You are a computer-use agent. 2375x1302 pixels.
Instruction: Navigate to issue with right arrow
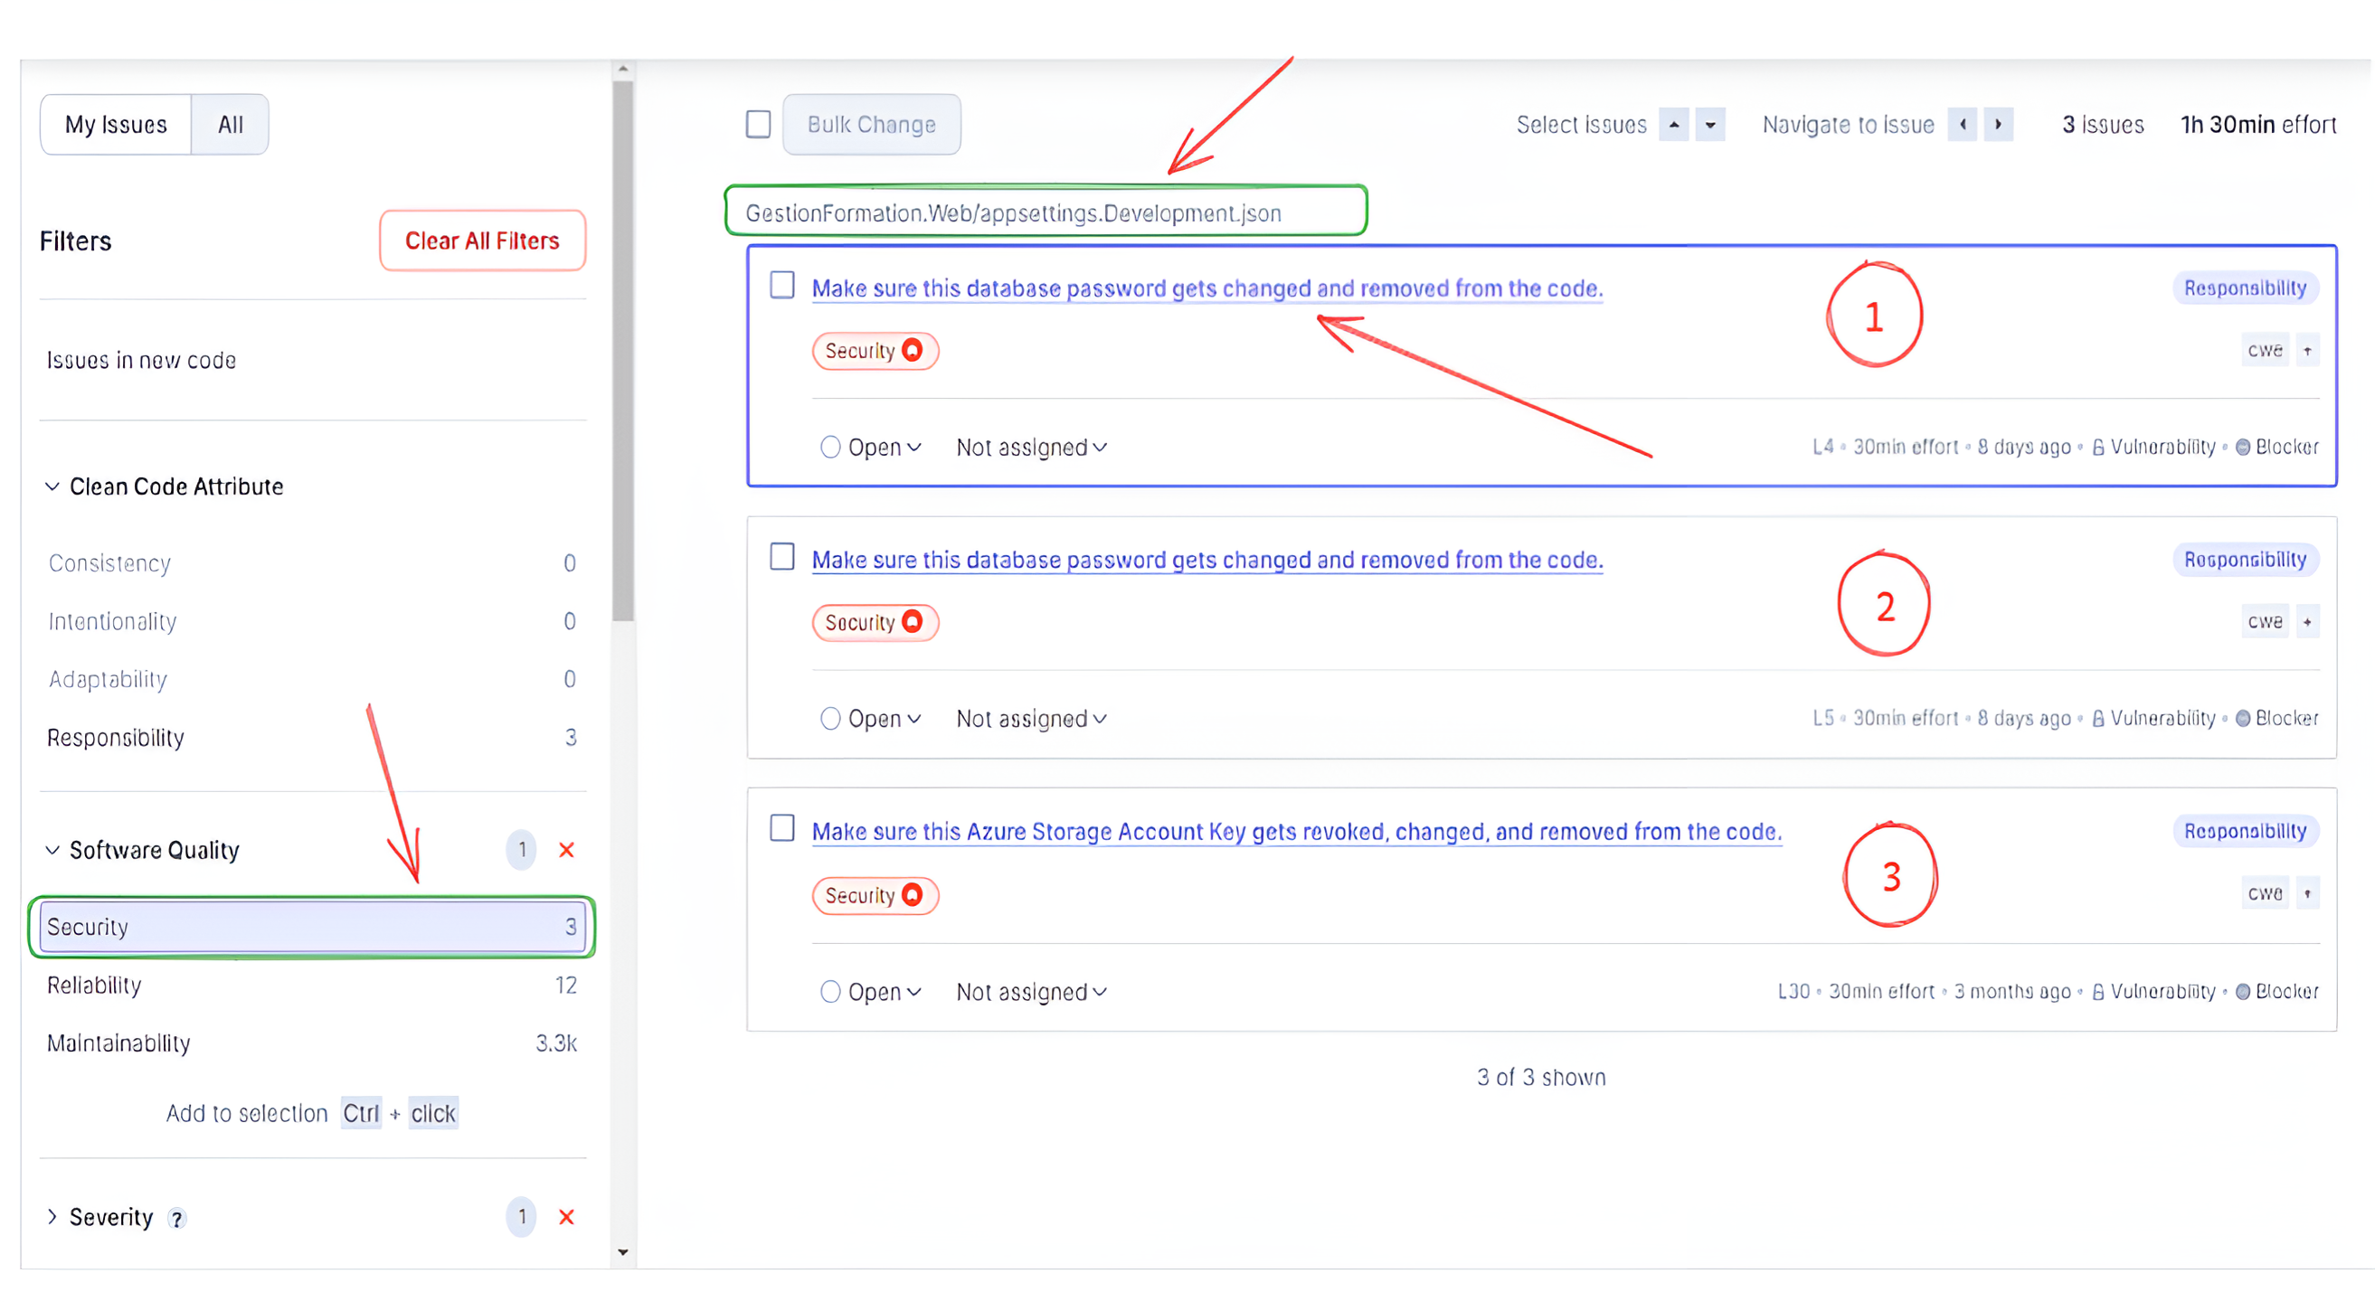(x=1998, y=125)
